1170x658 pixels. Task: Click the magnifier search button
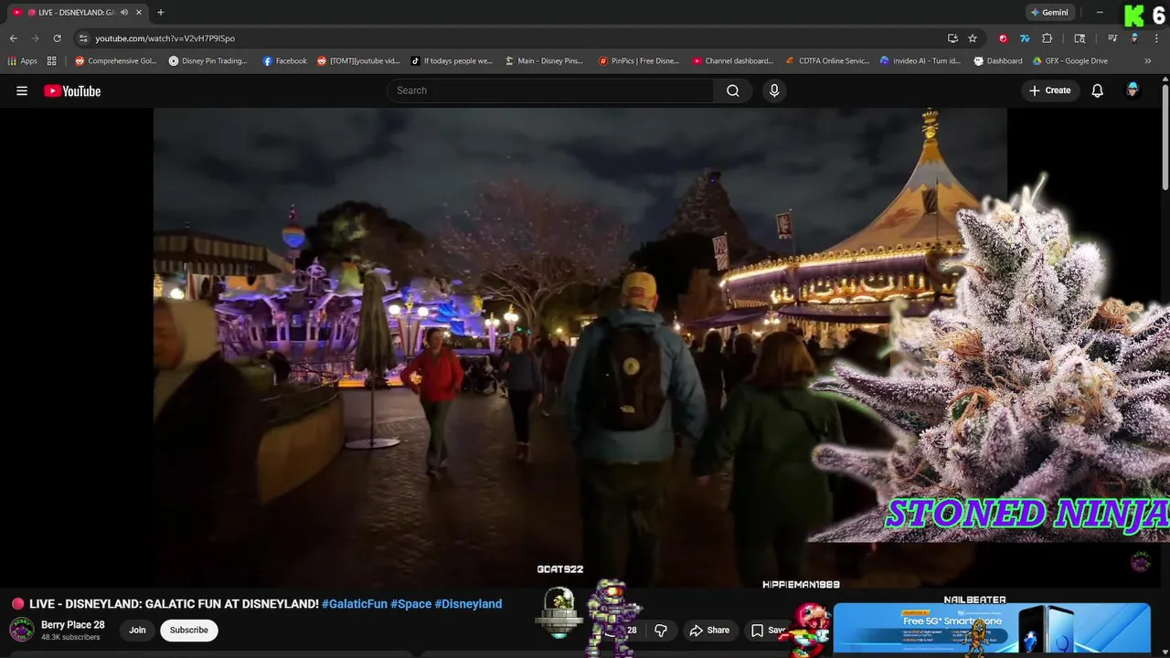coord(733,90)
